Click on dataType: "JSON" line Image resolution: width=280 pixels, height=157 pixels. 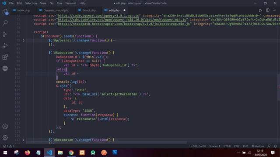[x=80, y=111]
